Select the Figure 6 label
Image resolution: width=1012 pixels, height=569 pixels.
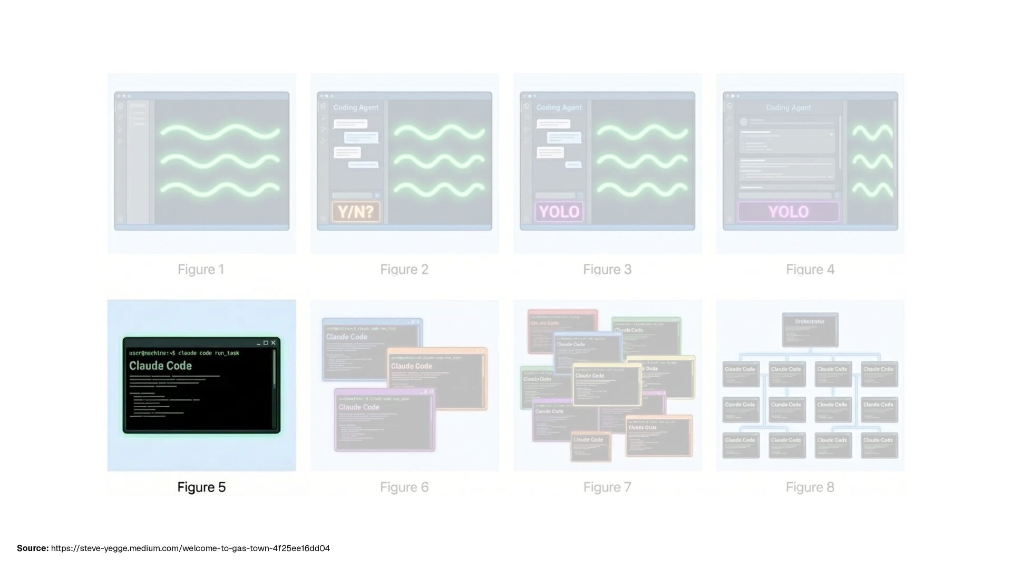404,487
